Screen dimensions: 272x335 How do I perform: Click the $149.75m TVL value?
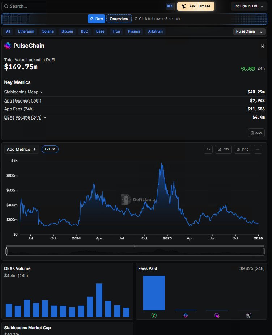point(21,67)
